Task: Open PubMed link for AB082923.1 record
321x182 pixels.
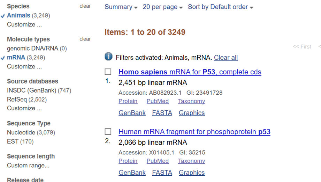Action: click(x=158, y=101)
